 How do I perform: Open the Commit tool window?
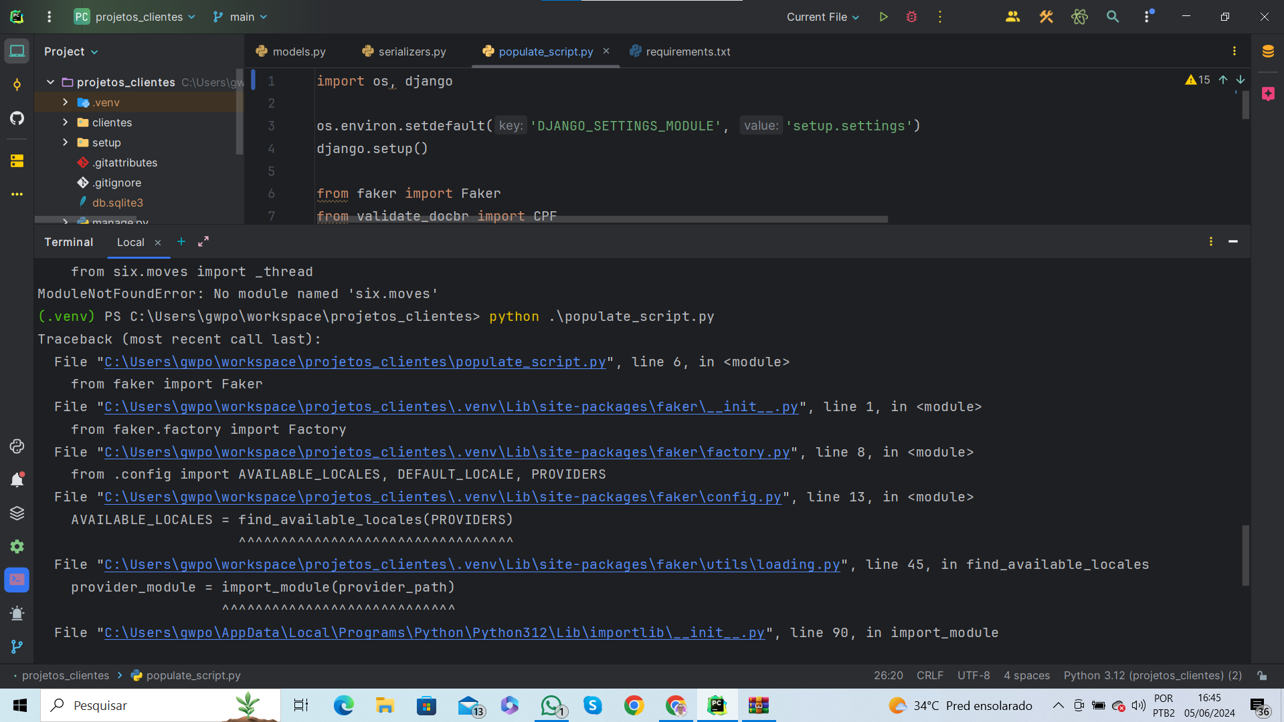17,85
